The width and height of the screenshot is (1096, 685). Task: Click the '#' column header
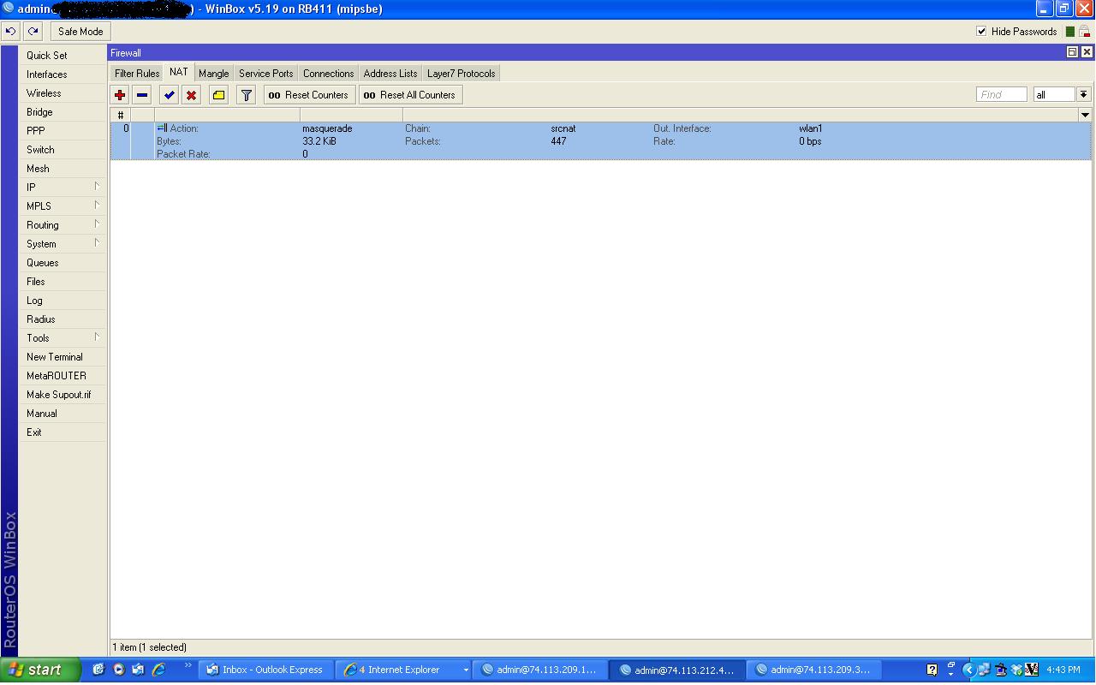point(121,115)
